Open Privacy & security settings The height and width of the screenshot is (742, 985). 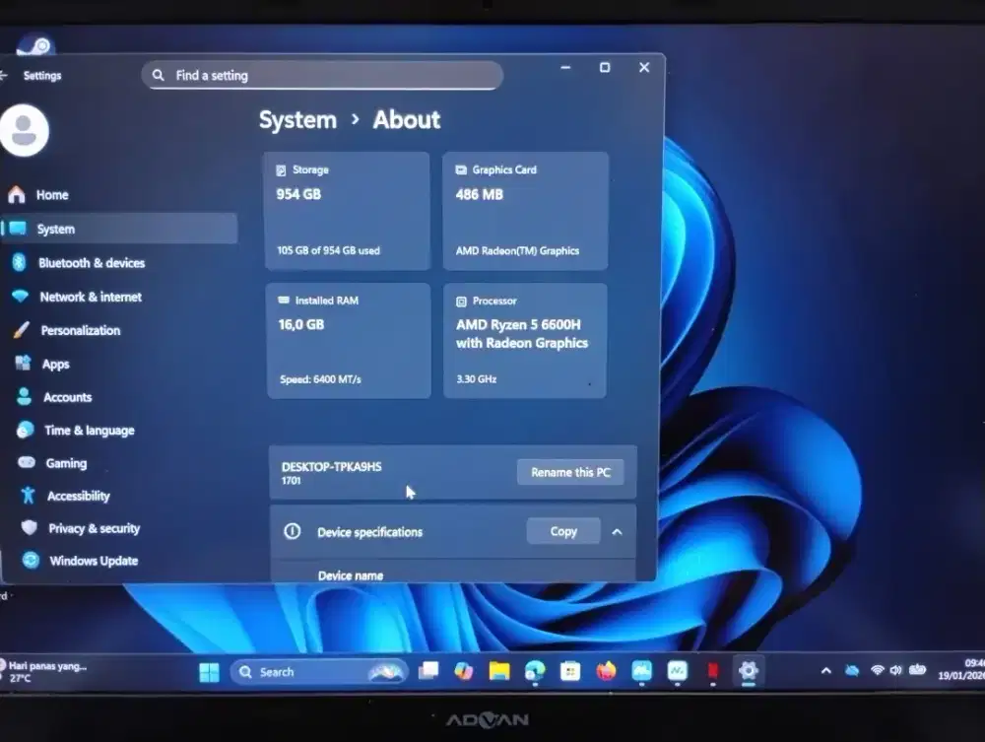(94, 529)
